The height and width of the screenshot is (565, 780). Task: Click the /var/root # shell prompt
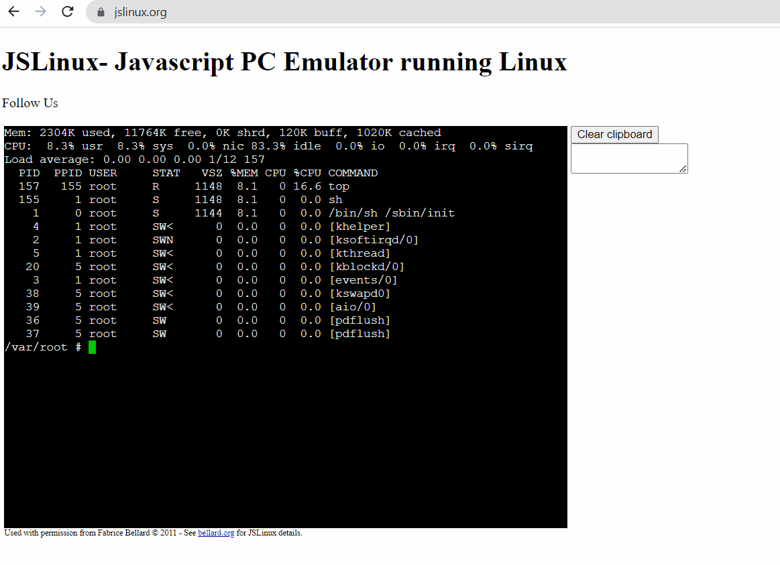40,347
